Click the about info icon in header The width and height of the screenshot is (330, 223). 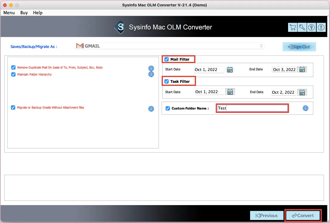[x=321, y=28]
